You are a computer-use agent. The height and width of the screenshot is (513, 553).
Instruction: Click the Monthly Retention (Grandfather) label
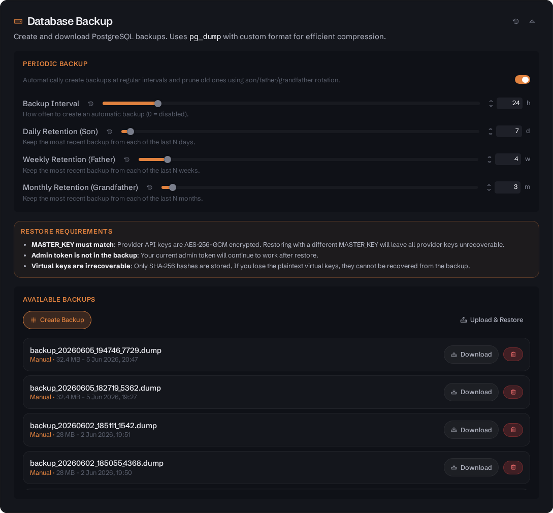(x=80, y=187)
